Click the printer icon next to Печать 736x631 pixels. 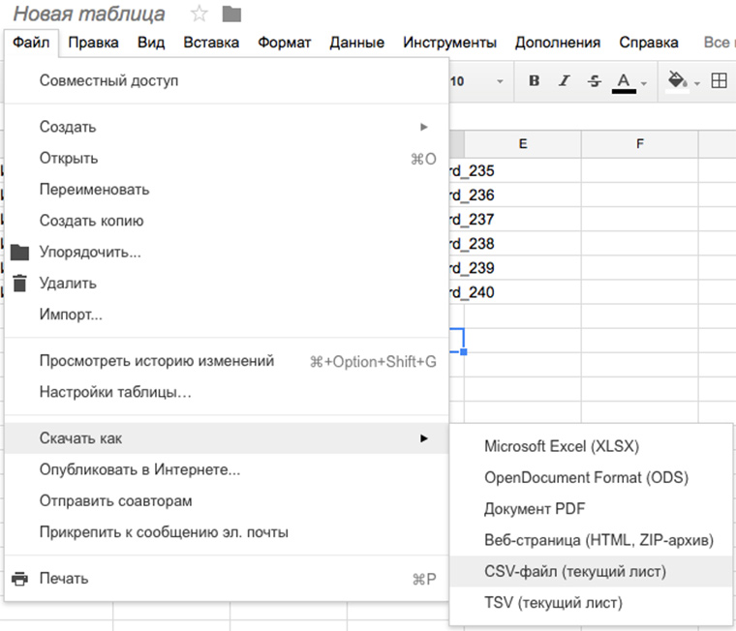click(x=19, y=579)
